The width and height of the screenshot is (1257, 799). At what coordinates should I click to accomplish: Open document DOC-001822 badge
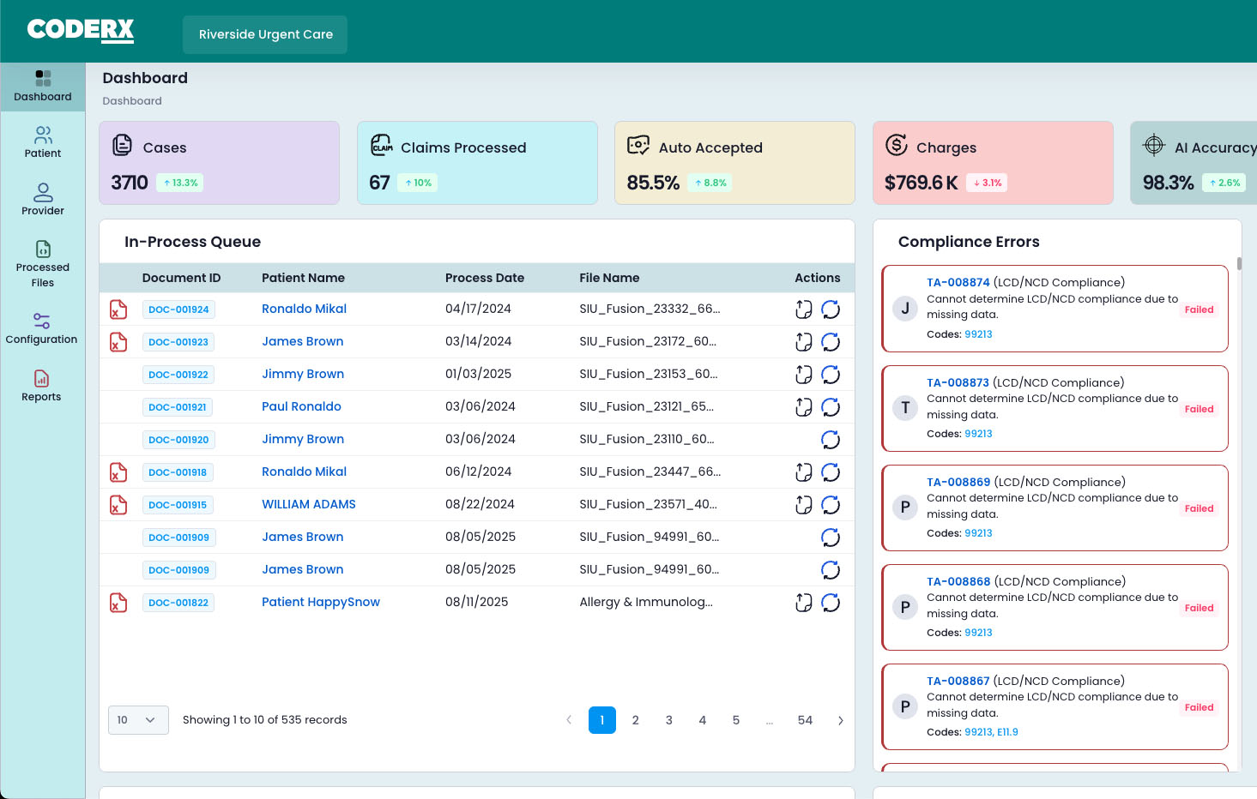[178, 603]
